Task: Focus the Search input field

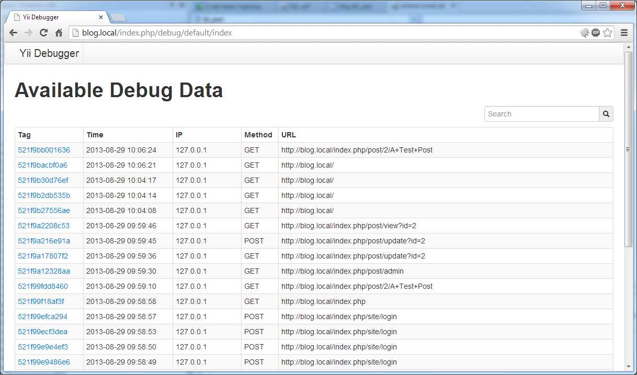Action: [542, 114]
